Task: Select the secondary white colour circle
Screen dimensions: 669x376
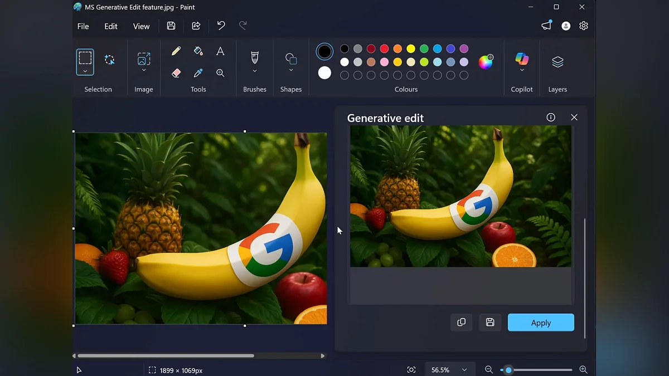Action: point(324,73)
